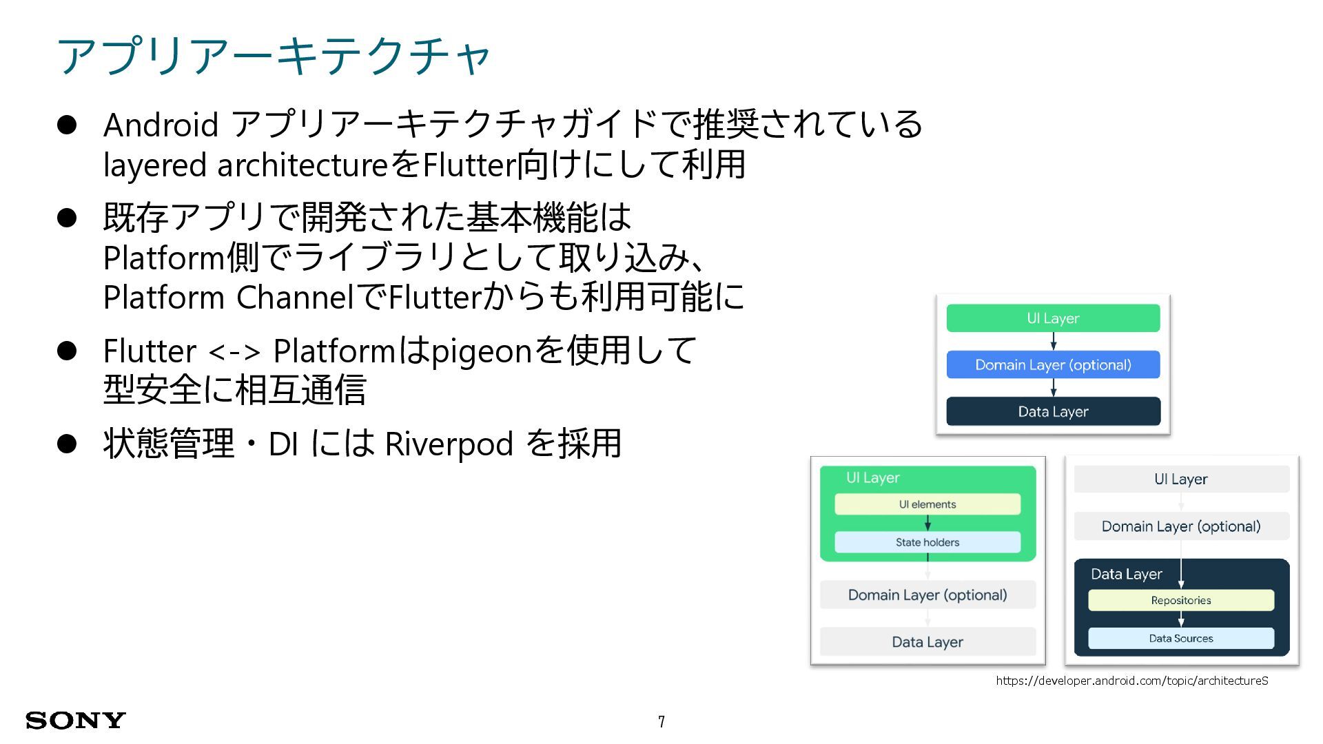Click gray Domain Layer (optional) in bottom-right diagram
The width and height of the screenshot is (1323, 744).
(1181, 526)
